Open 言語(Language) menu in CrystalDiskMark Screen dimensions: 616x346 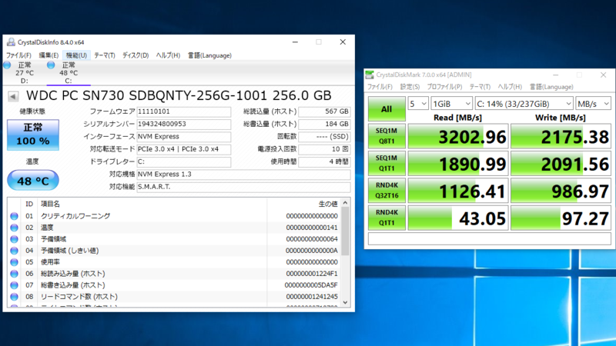coord(551,87)
